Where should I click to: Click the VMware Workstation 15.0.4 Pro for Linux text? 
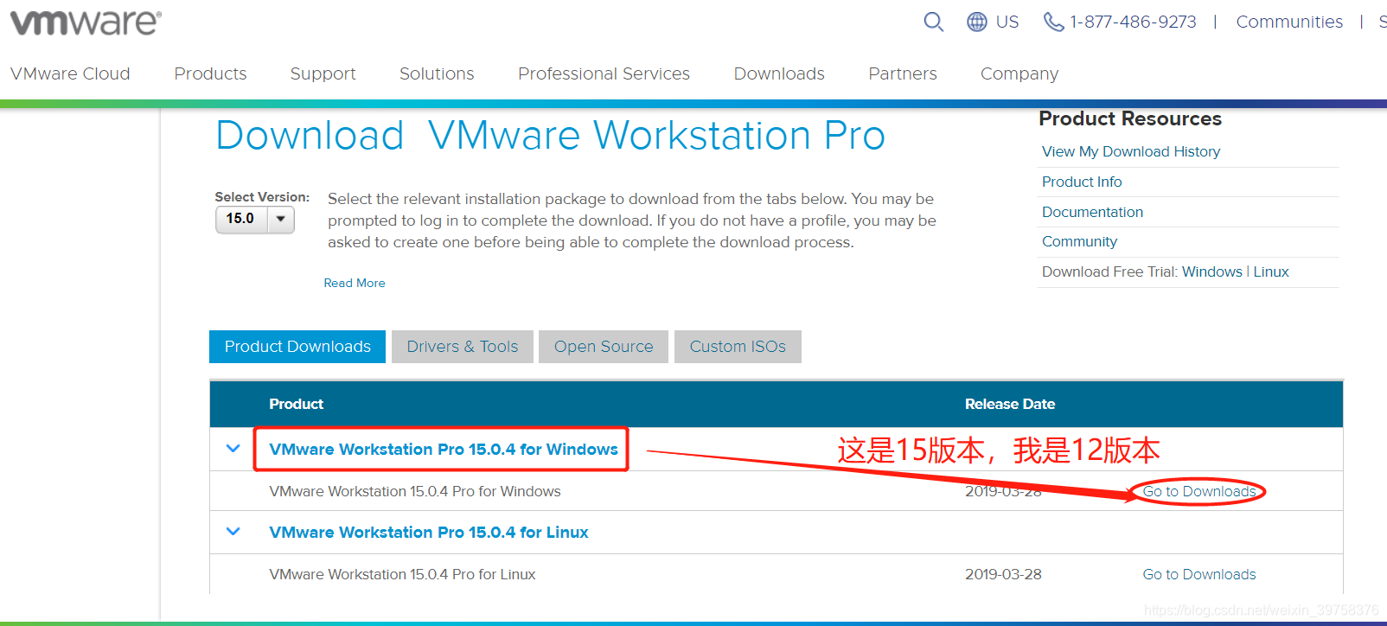[x=402, y=574]
